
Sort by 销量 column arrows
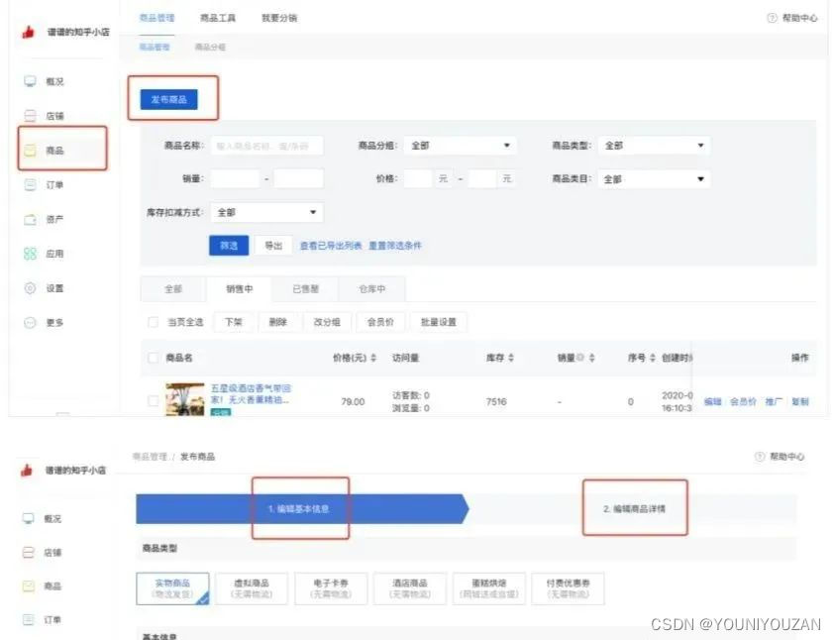click(x=592, y=358)
